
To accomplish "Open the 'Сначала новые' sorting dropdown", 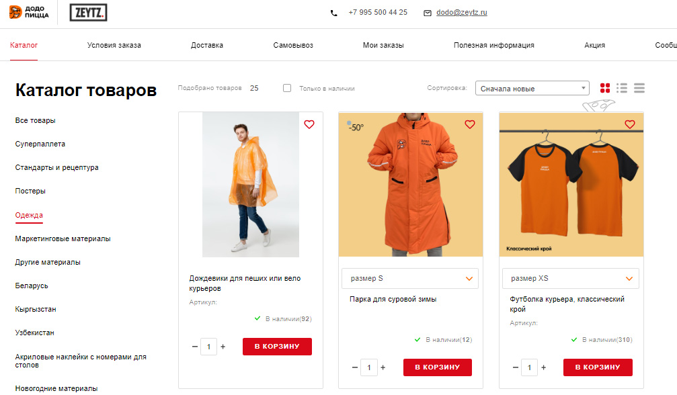I will coord(532,88).
